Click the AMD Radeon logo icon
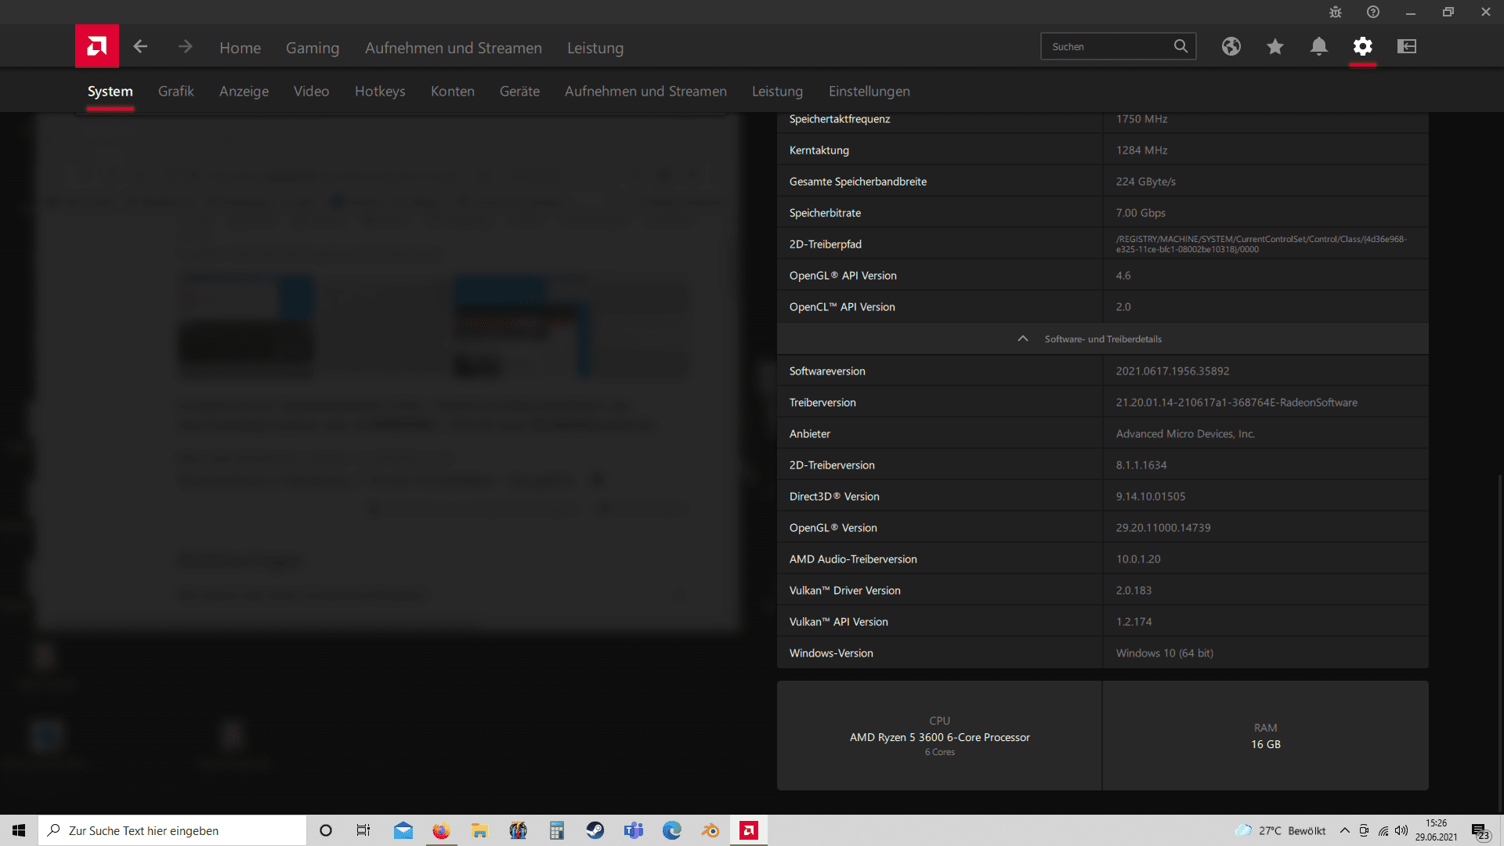The image size is (1504, 846). click(97, 46)
